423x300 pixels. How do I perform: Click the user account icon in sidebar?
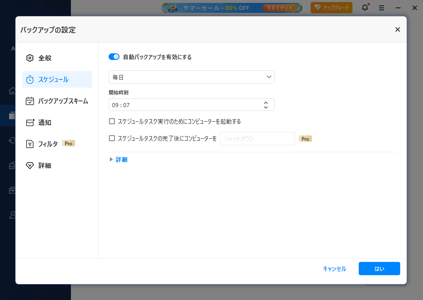[12, 215]
